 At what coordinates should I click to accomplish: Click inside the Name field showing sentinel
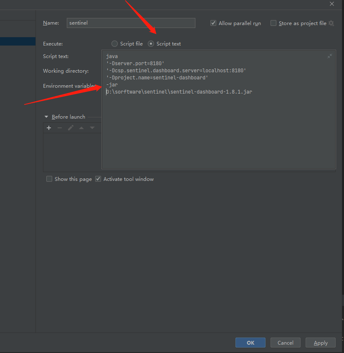tap(131, 23)
